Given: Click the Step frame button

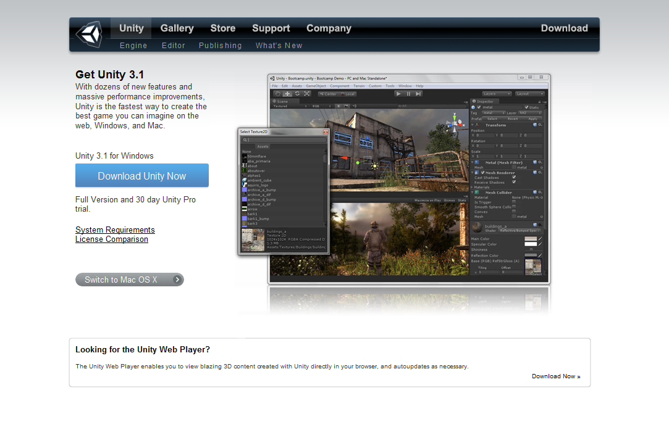Looking at the screenshot, I should tap(418, 94).
